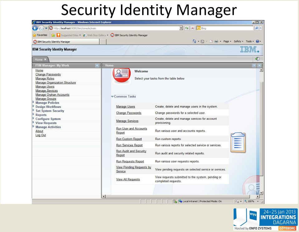Click Manage Roles in navigation
299x232 pixels.
45,78
